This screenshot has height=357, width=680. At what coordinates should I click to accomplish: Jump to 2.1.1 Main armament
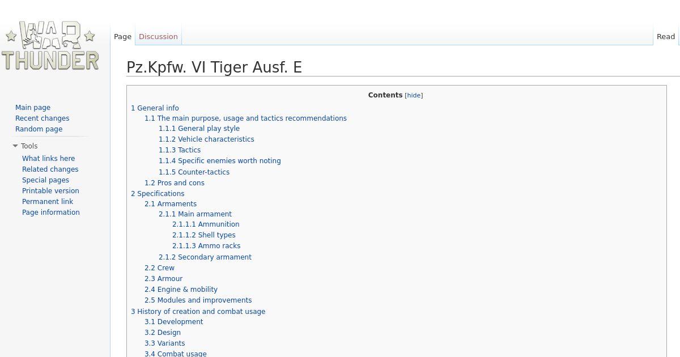tap(195, 214)
